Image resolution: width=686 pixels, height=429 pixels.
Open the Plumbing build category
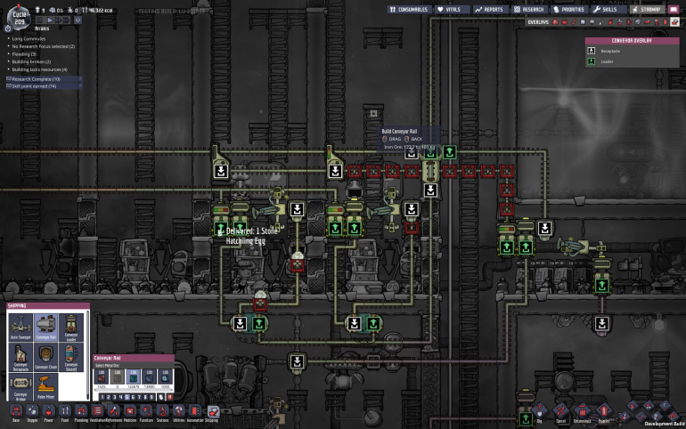click(x=81, y=411)
